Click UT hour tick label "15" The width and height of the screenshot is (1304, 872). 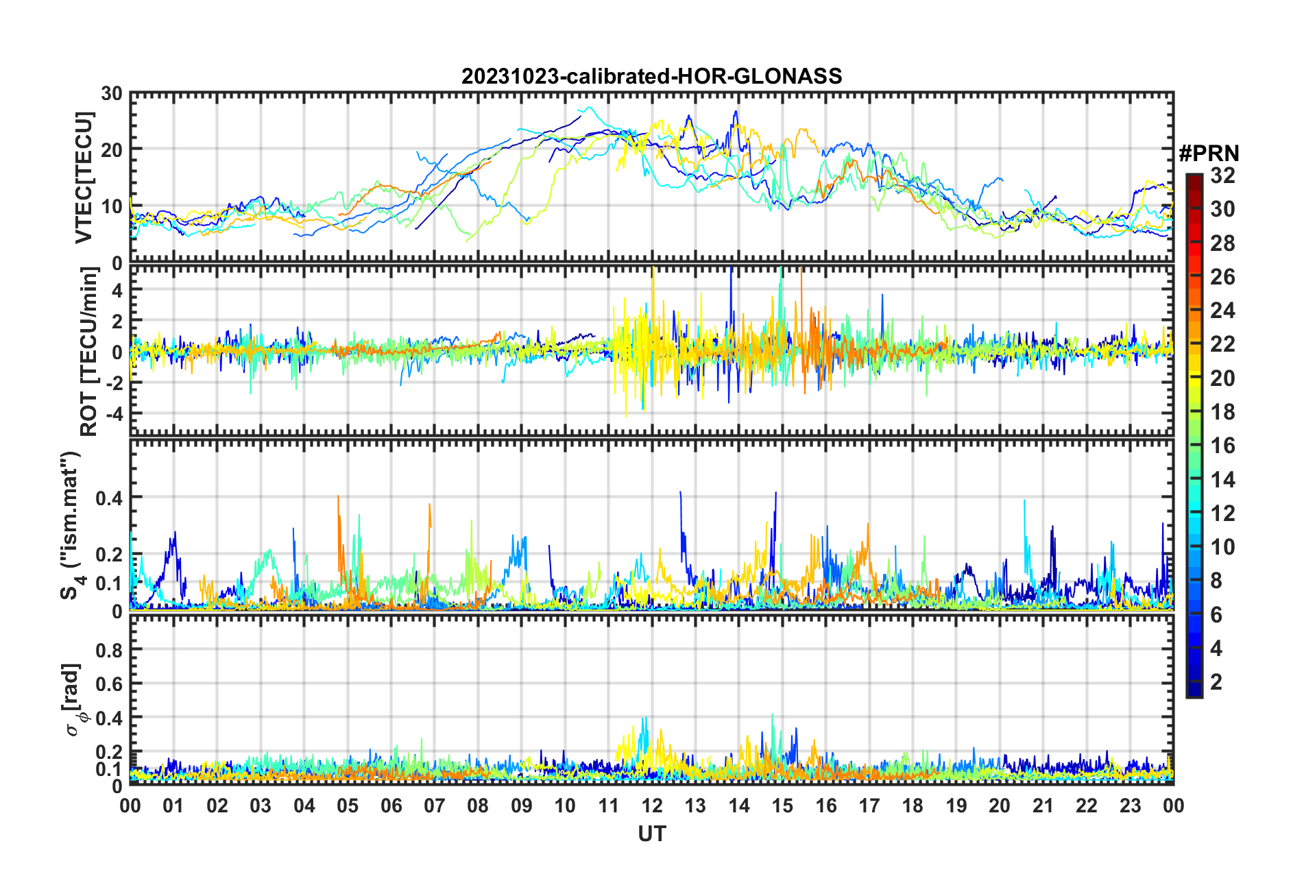coord(782,805)
